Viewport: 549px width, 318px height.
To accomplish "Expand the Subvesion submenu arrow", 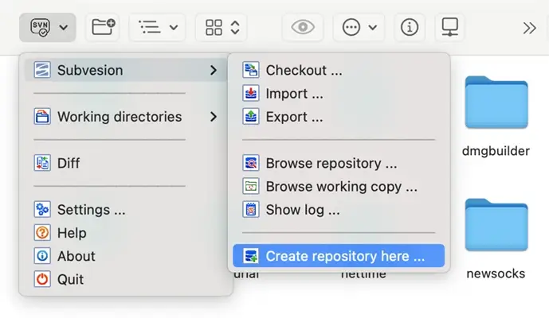I will [214, 70].
